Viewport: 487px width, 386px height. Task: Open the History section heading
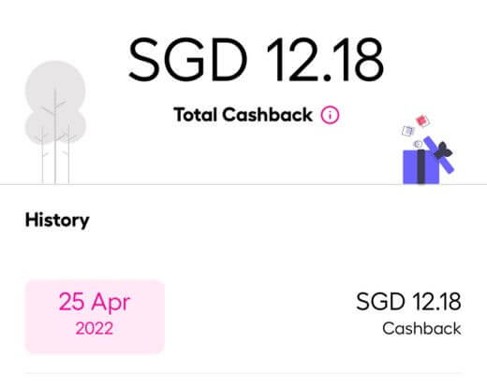click(x=57, y=221)
